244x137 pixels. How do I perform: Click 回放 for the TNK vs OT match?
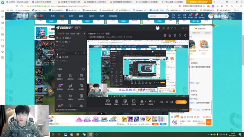point(88,21)
